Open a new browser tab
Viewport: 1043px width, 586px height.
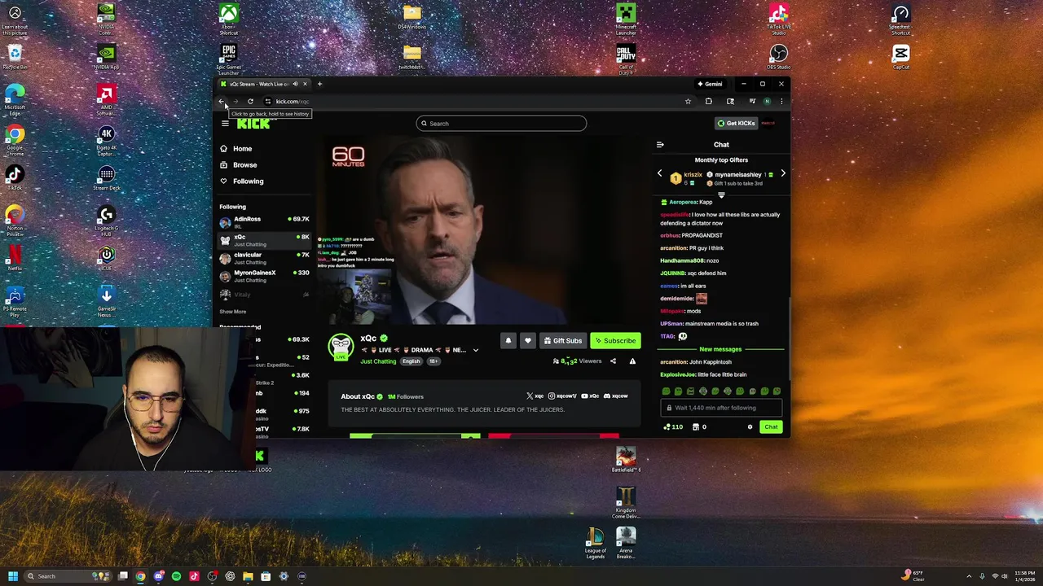pos(319,84)
